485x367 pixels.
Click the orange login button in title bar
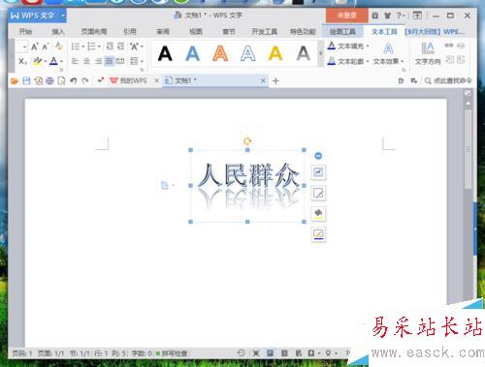coord(347,15)
